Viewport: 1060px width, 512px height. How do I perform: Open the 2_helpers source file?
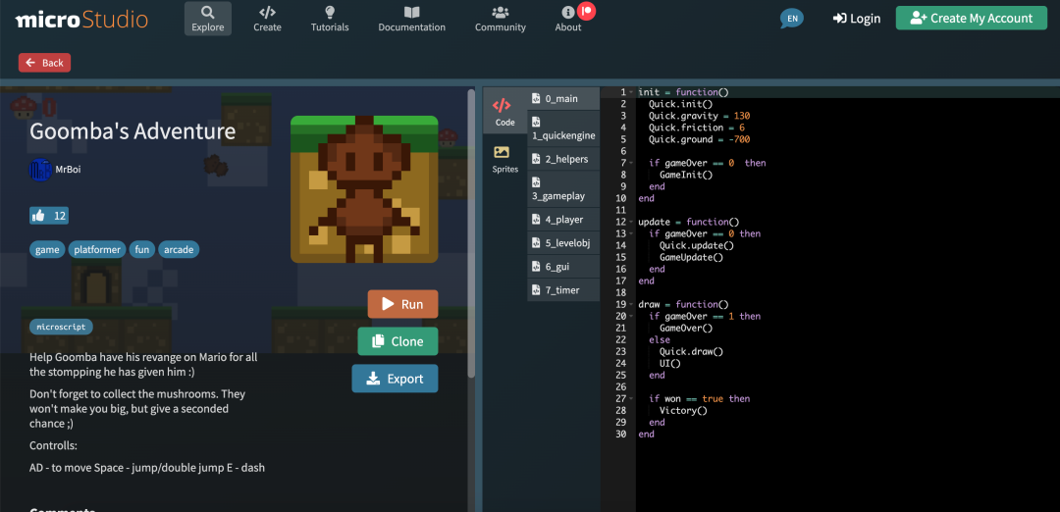tap(563, 159)
